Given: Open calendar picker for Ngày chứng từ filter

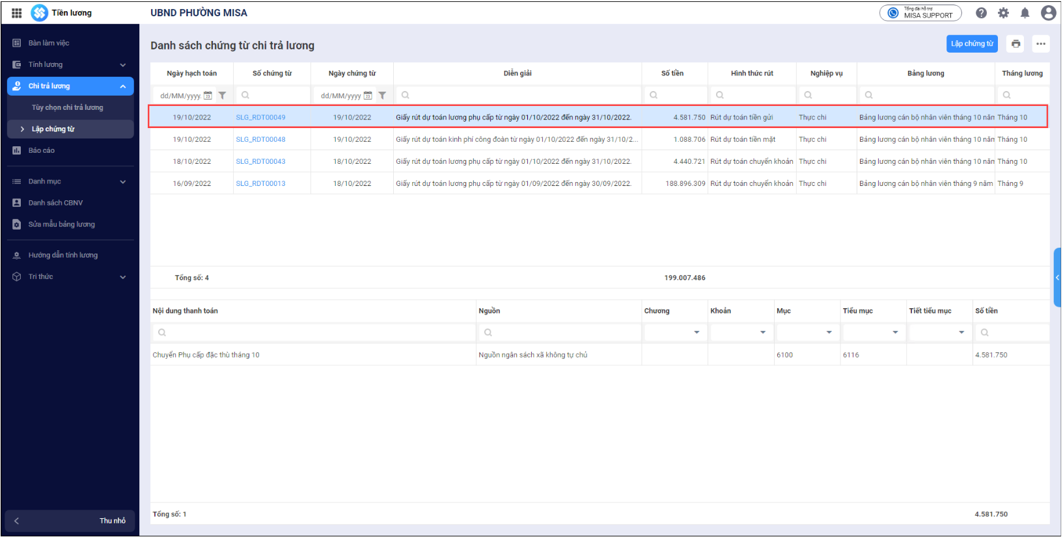Looking at the screenshot, I should (368, 96).
